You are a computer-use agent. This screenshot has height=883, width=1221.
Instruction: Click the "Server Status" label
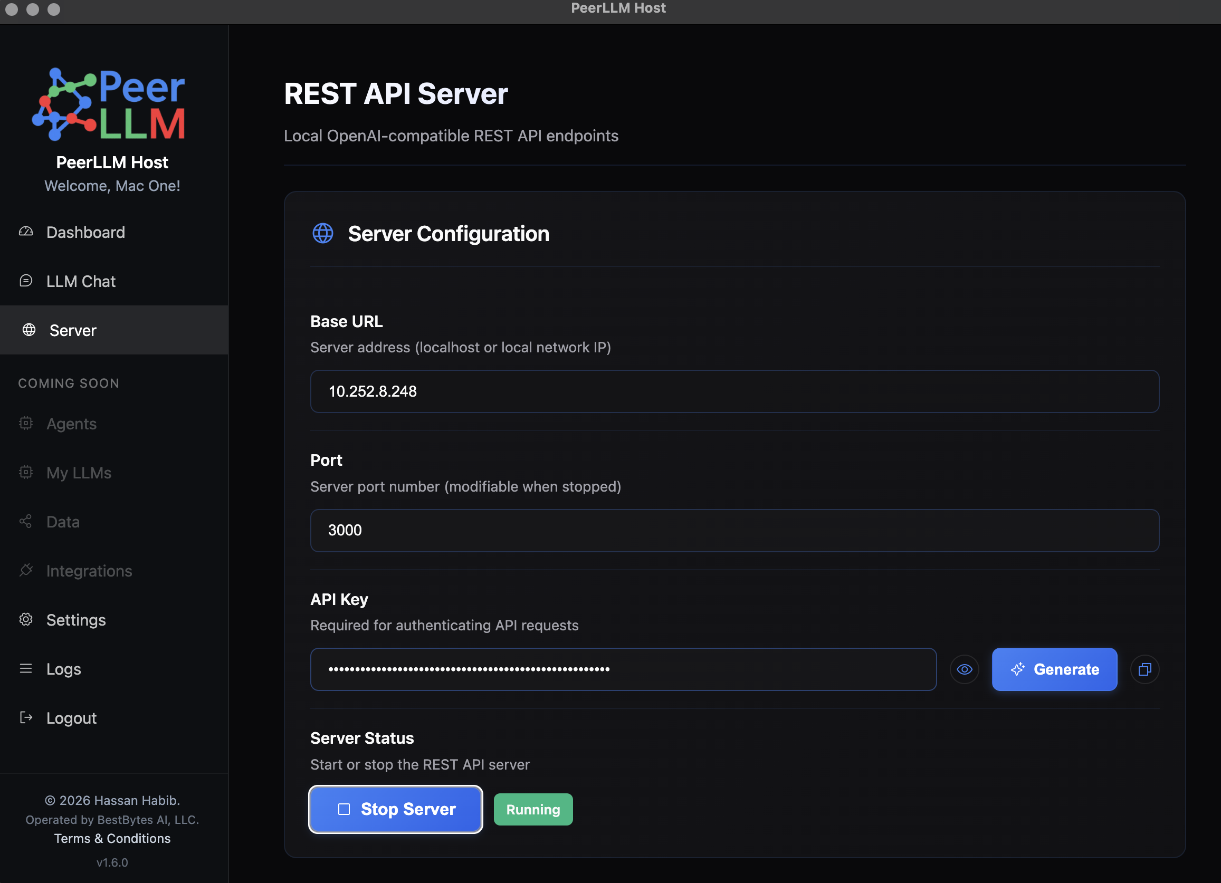coord(362,738)
